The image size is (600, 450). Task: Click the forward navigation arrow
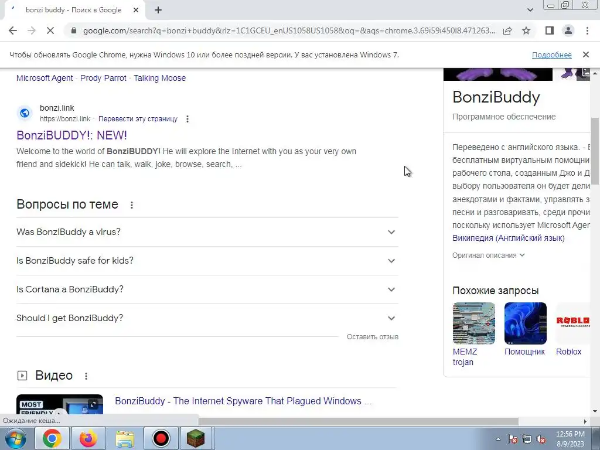coord(32,30)
